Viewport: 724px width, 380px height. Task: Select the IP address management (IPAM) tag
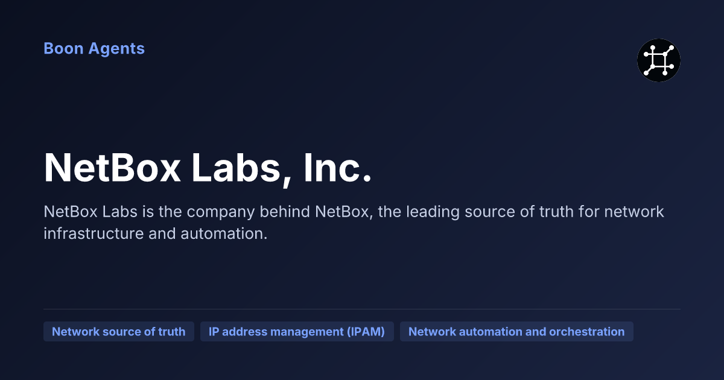click(x=297, y=332)
